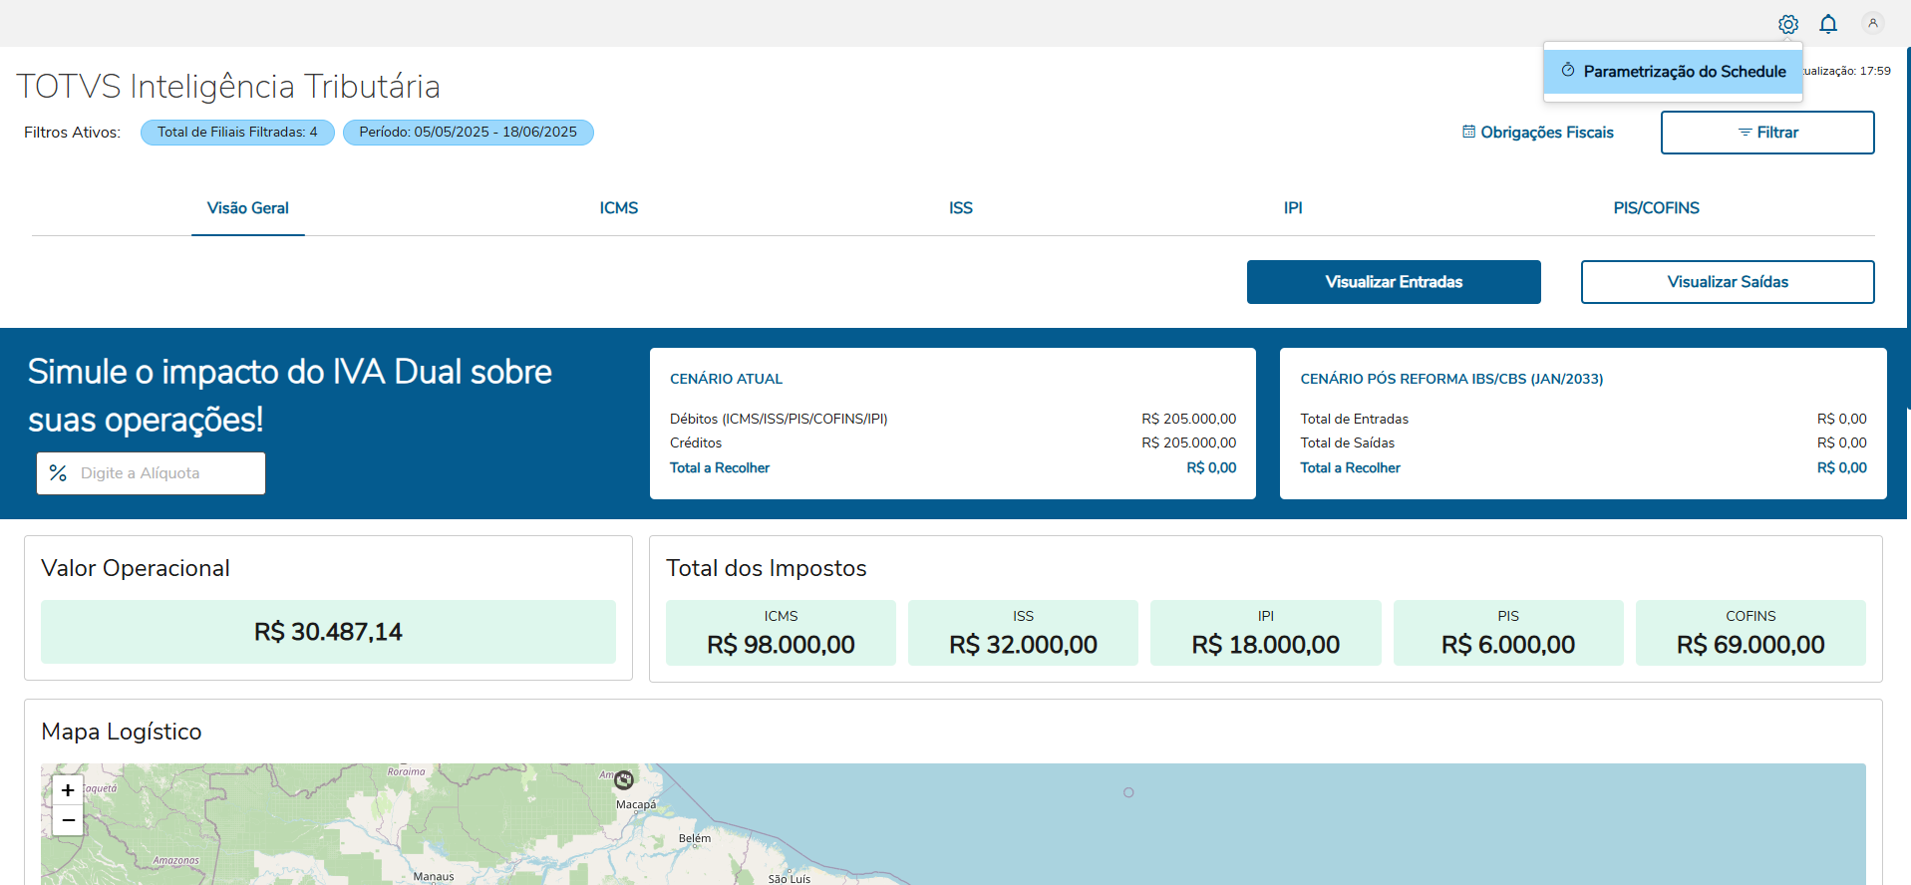Click the Mapa Logístico heading
This screenshot has width=1911, height=885.
tap(122, 732)
